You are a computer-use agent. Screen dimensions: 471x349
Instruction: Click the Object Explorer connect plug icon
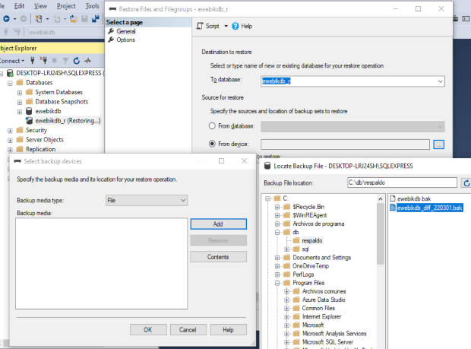[33, 61]
